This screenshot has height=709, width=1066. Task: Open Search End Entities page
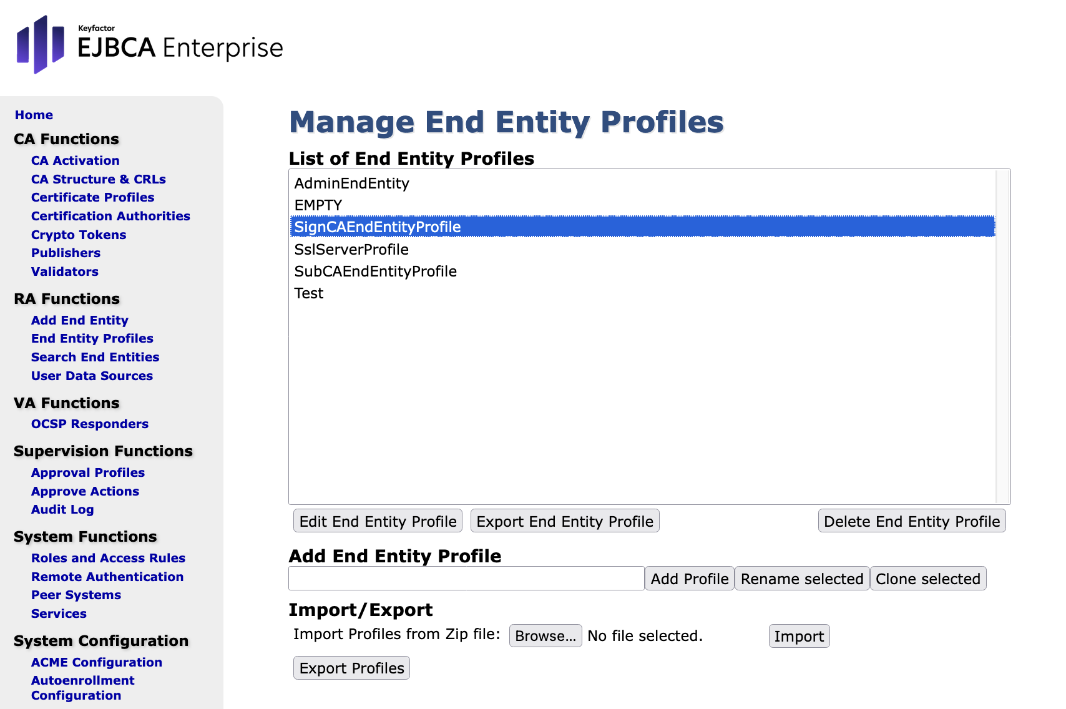pos(95,357)
